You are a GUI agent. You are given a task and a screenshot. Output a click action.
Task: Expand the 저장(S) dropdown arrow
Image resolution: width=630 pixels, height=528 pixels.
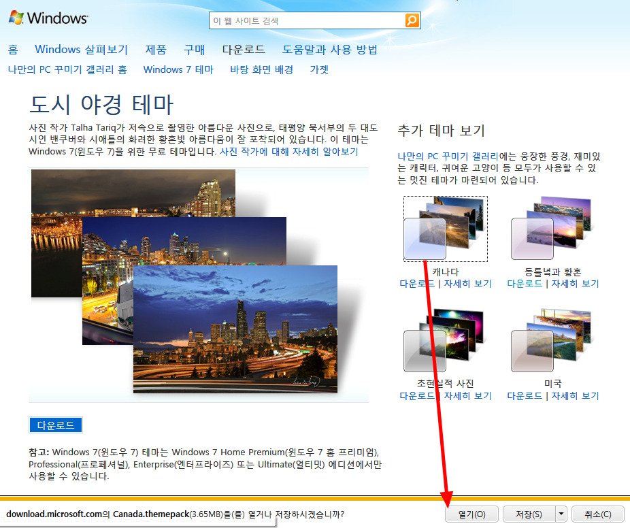coord(561,514)
